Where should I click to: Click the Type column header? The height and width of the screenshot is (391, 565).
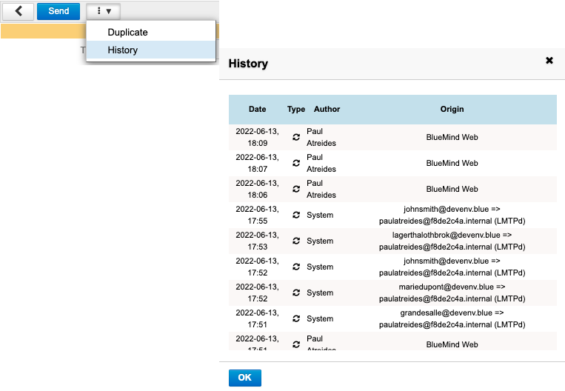pyautogui.click(x=296, y=109)
